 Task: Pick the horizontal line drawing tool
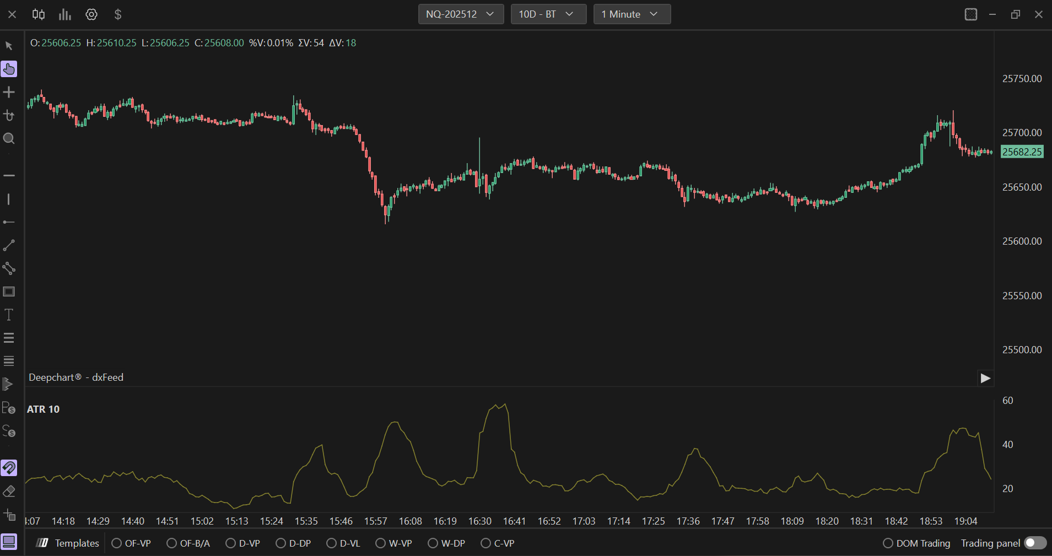click(9, 175)
